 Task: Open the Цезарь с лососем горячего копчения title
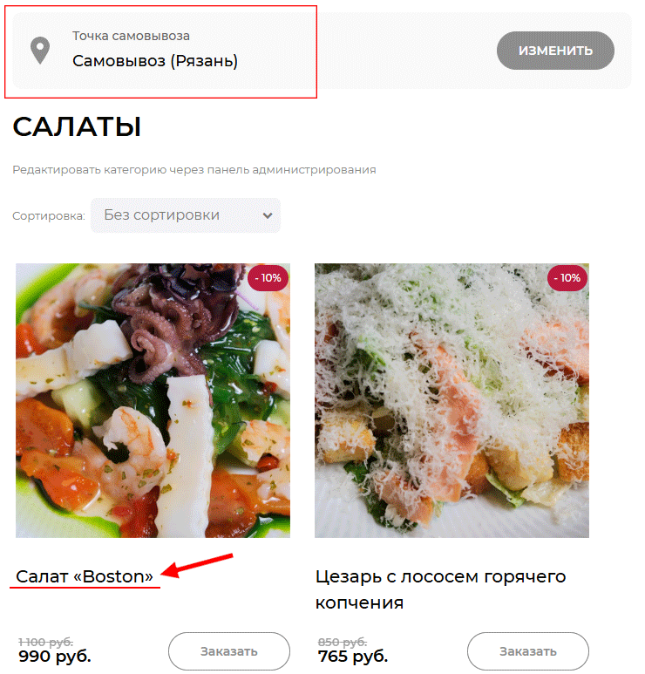click(440, 589)
